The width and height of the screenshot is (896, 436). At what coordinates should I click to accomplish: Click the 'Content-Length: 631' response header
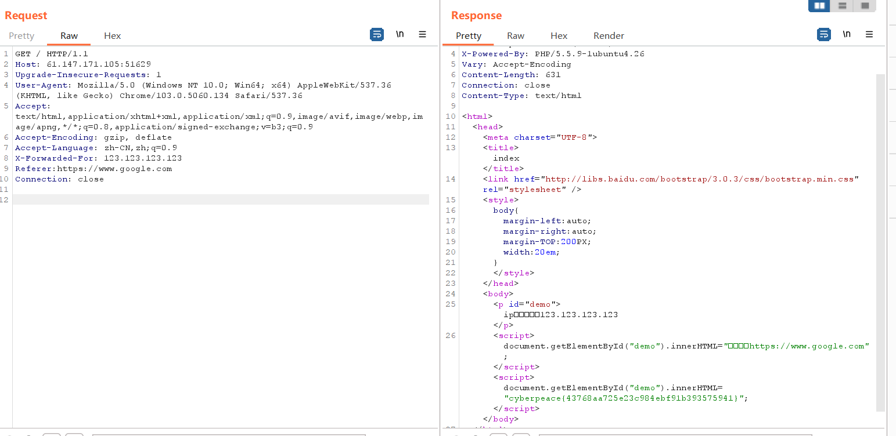pos(511,75)
